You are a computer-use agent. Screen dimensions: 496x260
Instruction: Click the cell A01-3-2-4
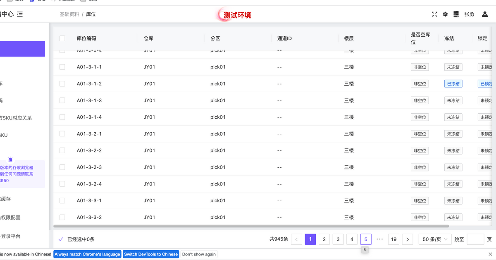click(89, 184)
